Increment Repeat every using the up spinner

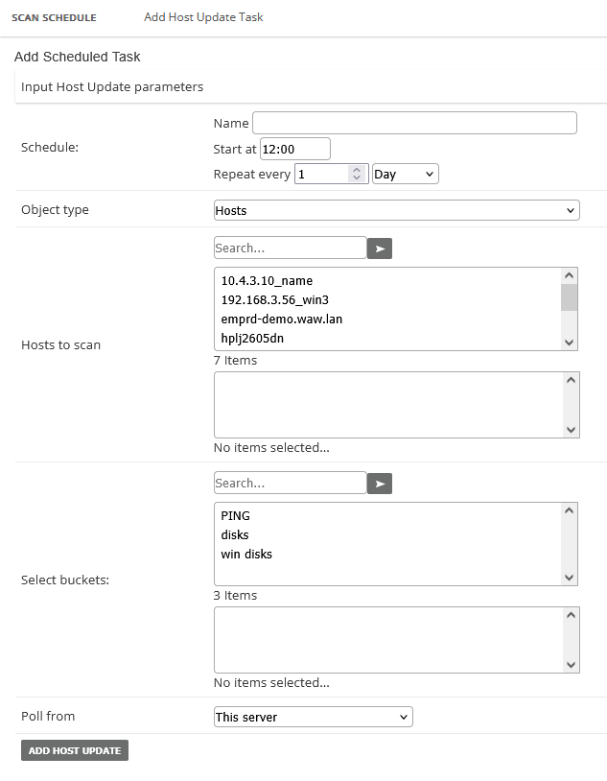point(356,169)
